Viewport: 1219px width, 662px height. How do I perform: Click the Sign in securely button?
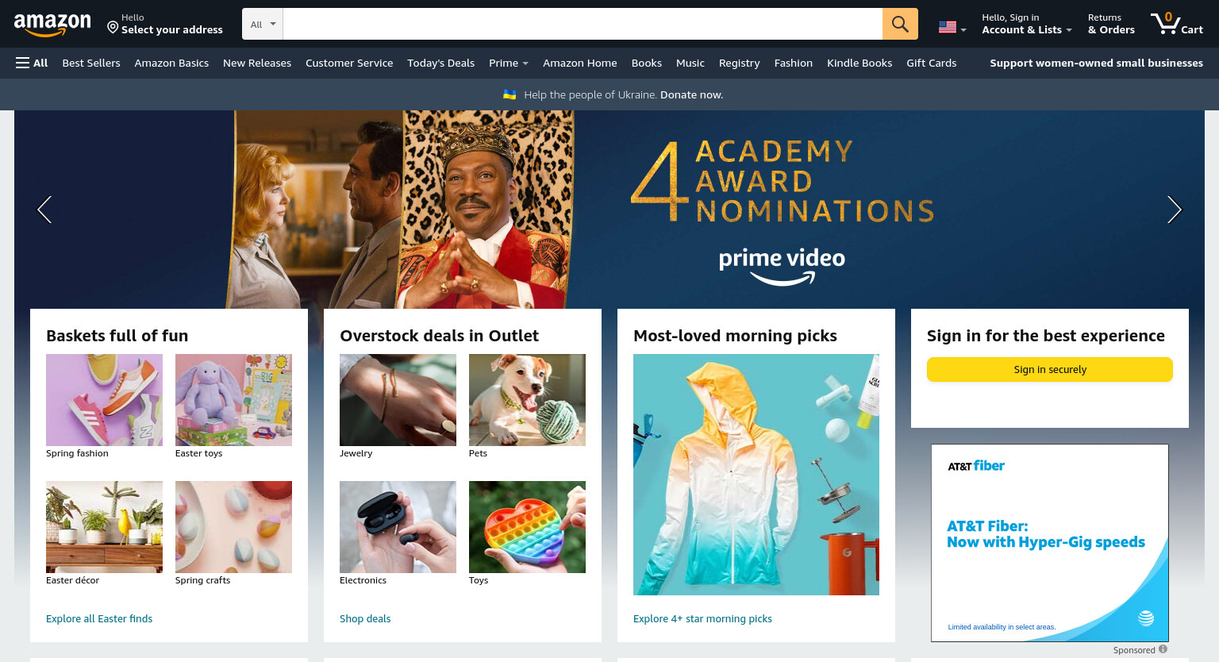click(1050, 370)
